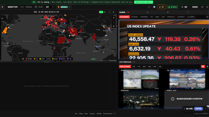The image size is (209, 117).
Task: Click the green live status indicator in header
Action: tap(40, 7)
